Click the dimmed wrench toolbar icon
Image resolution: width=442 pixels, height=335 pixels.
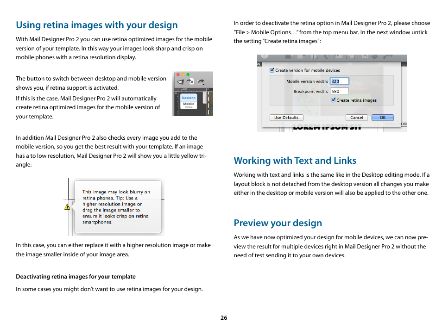[x=388, y=56]
